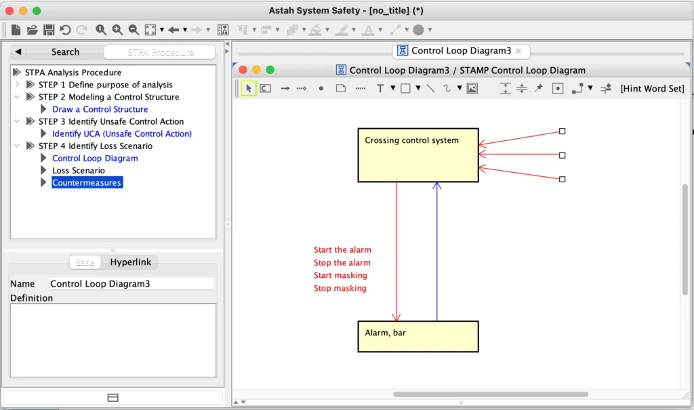Select the Alarm, bar block
Image resolution: width=694 pixels, height=410 pixels.
click(417, 337)
